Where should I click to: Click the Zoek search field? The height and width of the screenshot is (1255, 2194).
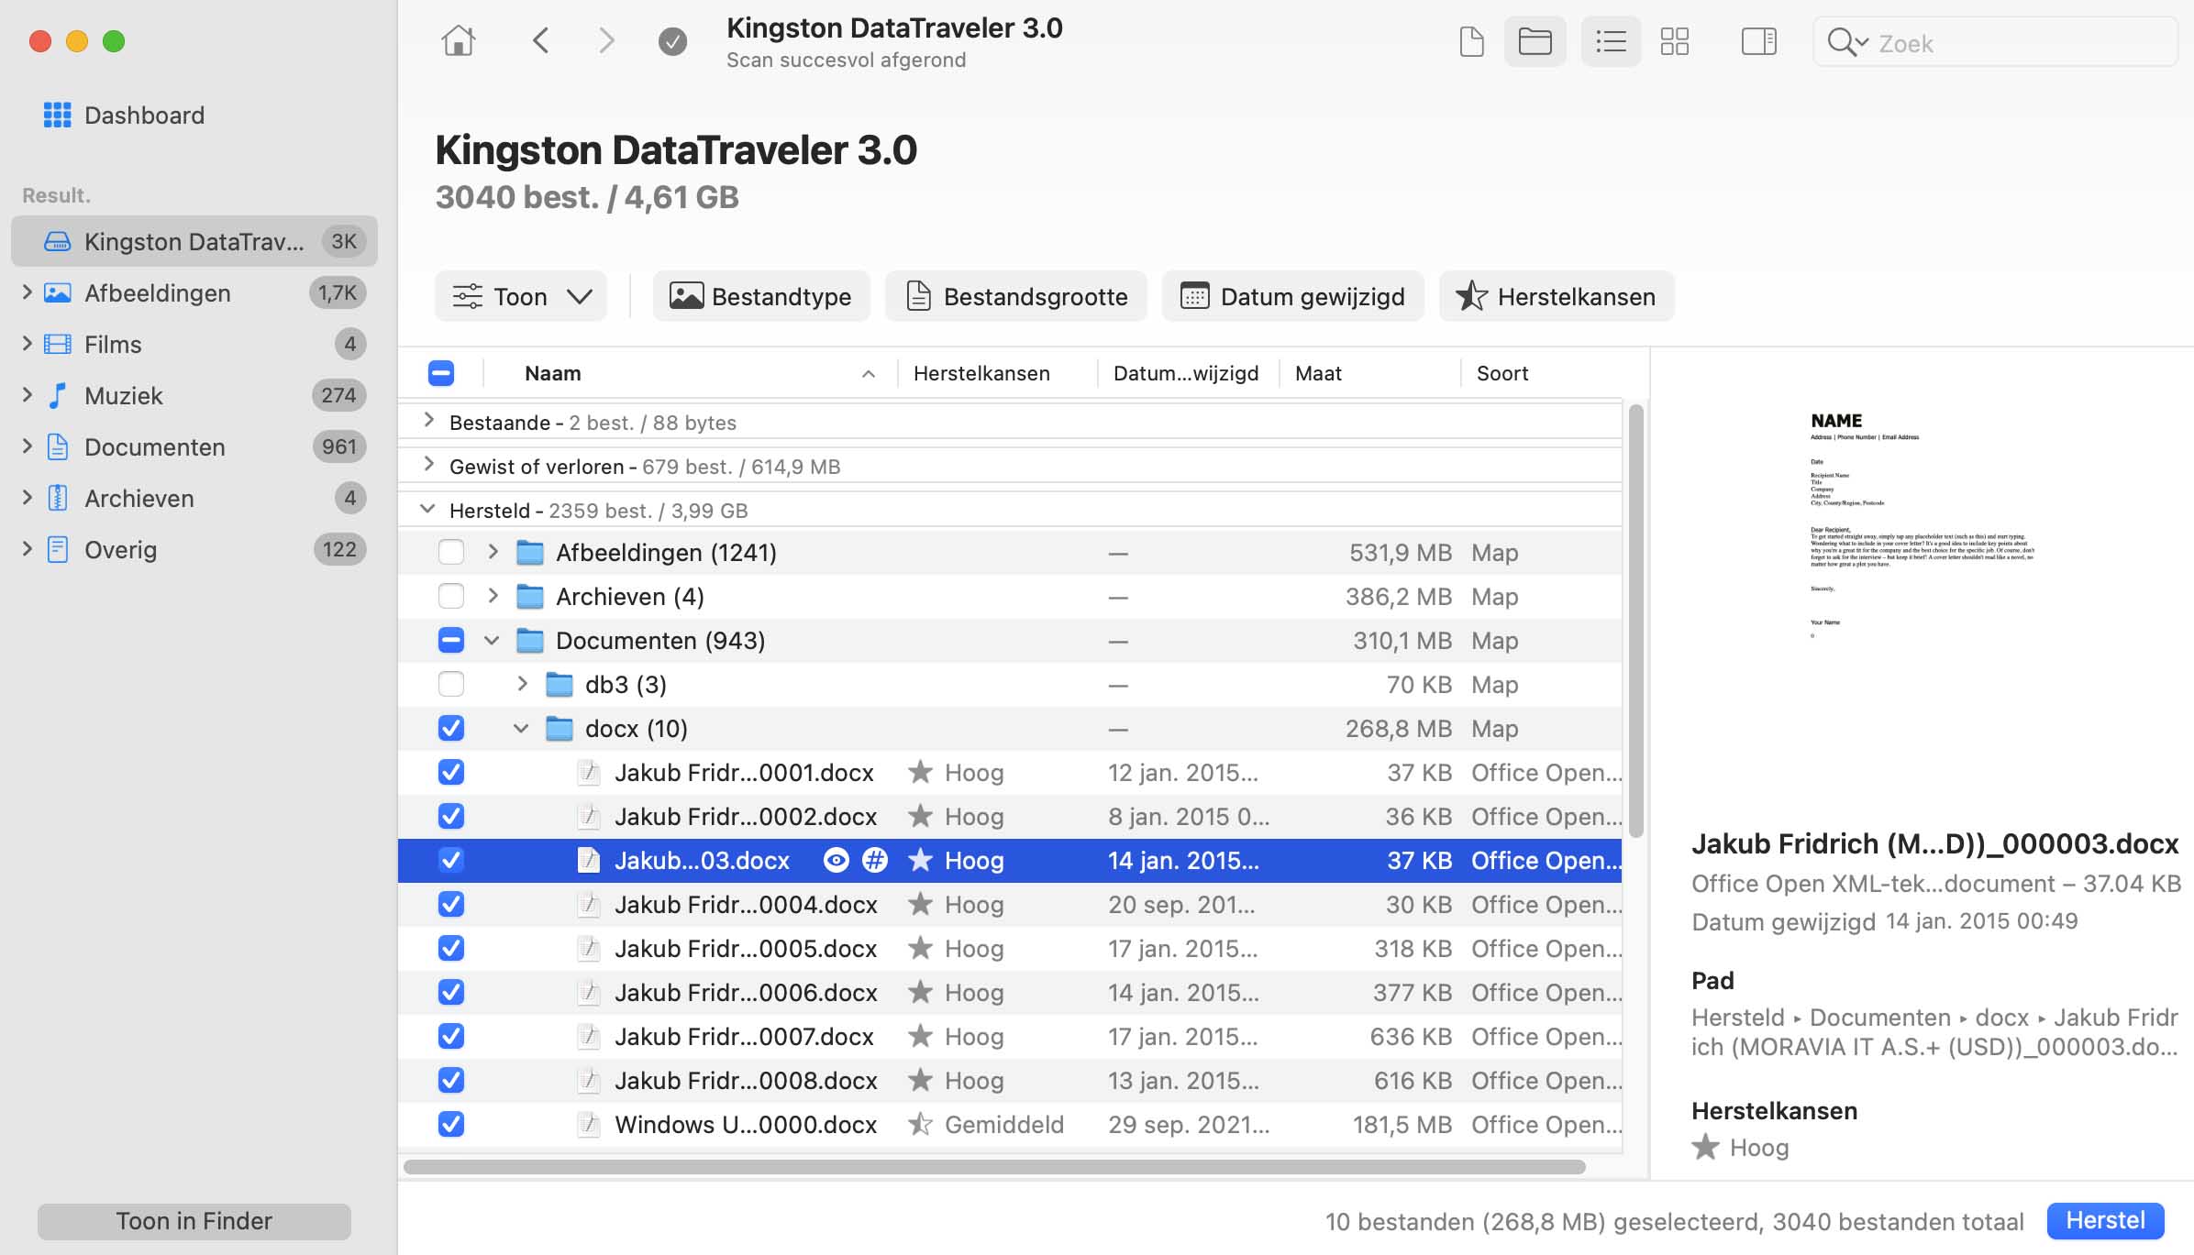coord(1995,42)
